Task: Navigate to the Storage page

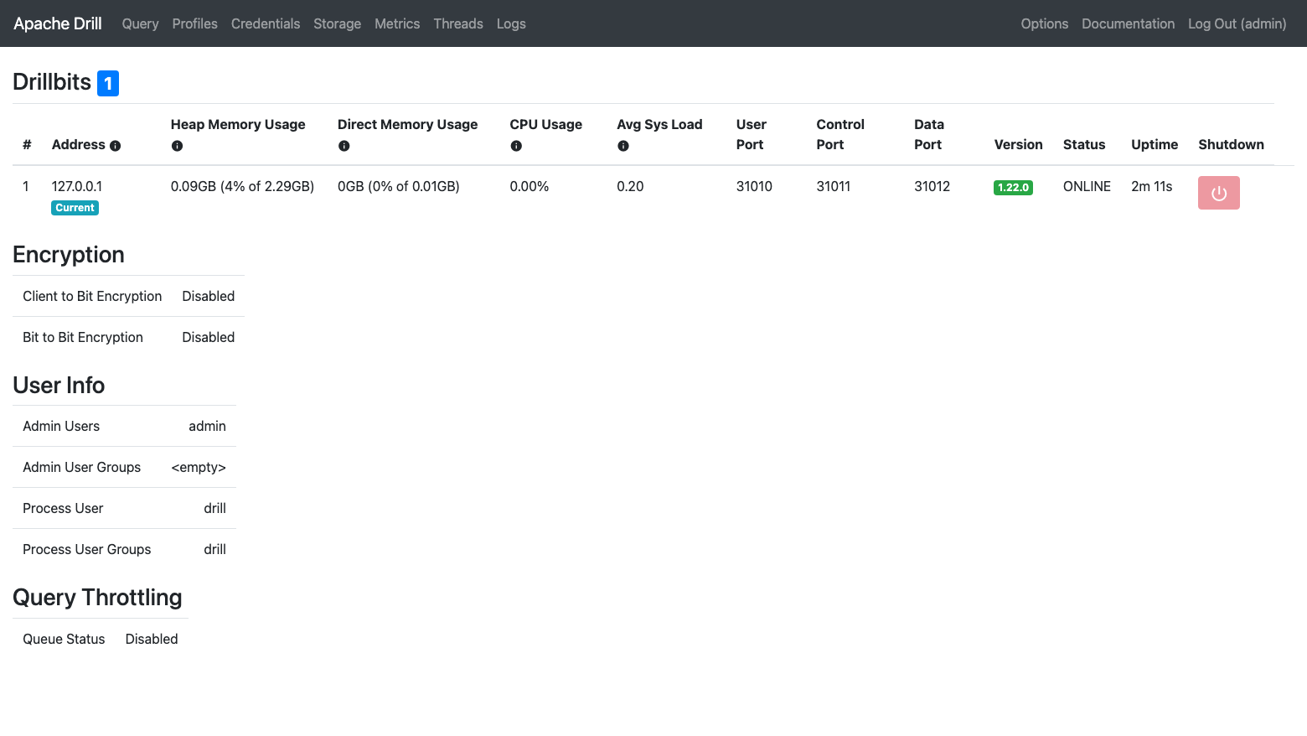Action: point(337,23)
